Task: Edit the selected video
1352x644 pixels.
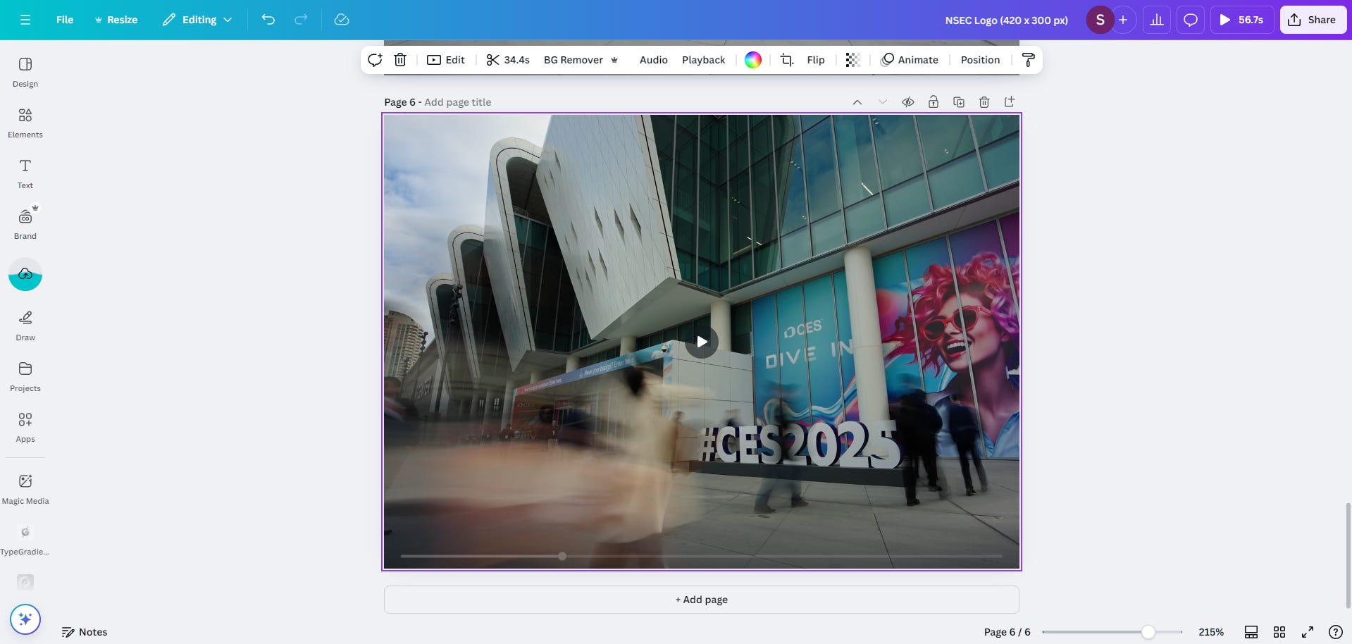Action: (446, 60)
